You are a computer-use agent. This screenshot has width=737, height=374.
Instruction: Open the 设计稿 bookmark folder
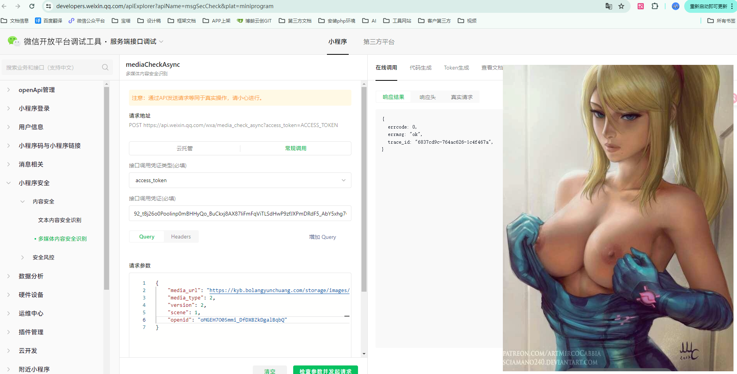(x=149, y=21)
